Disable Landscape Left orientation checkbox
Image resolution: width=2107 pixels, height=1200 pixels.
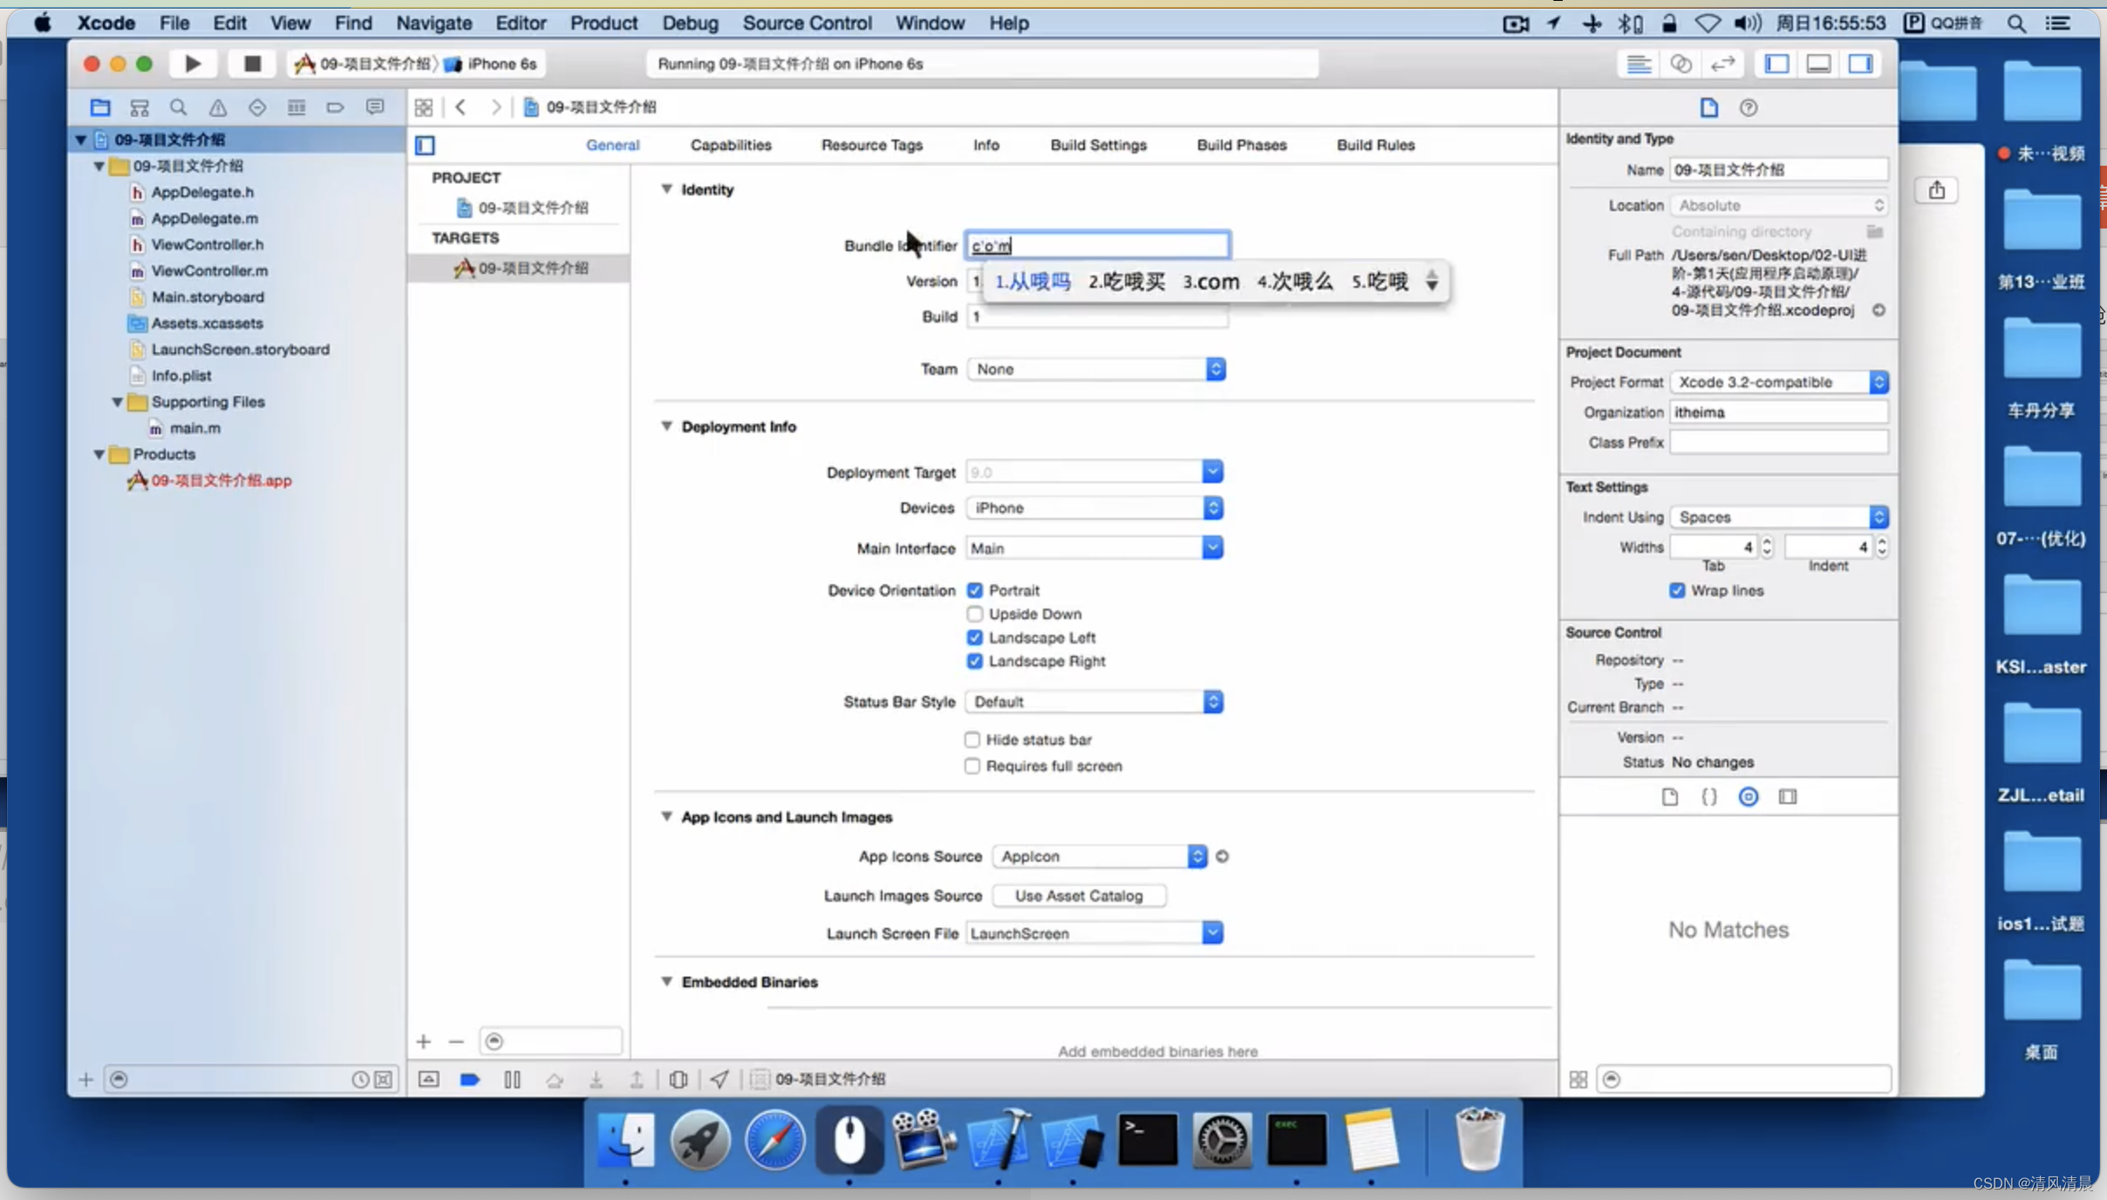tap(974, 637)
